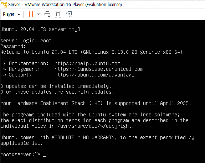Click the landscape.canonical.com URL text
This screenshot has height=163, width=205.
point(99,69)
